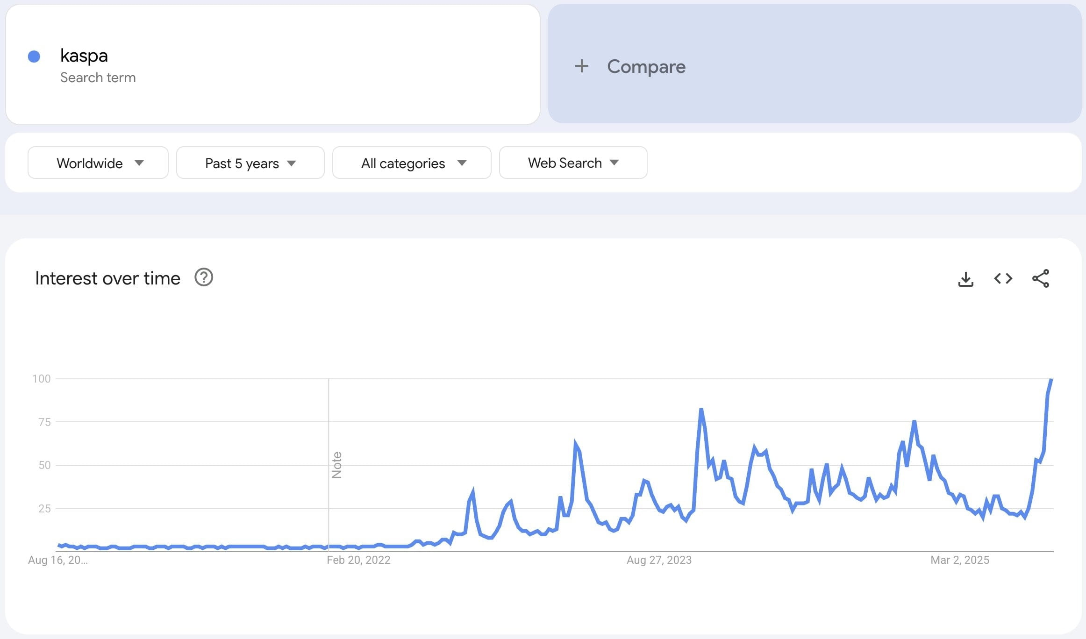This screenshot has height=639, width=1086.
Task: Click the Interest over time heading
Action: tap(107, 278)
